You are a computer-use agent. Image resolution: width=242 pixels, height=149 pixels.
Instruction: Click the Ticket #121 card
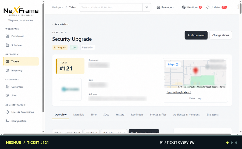(70, 66)
